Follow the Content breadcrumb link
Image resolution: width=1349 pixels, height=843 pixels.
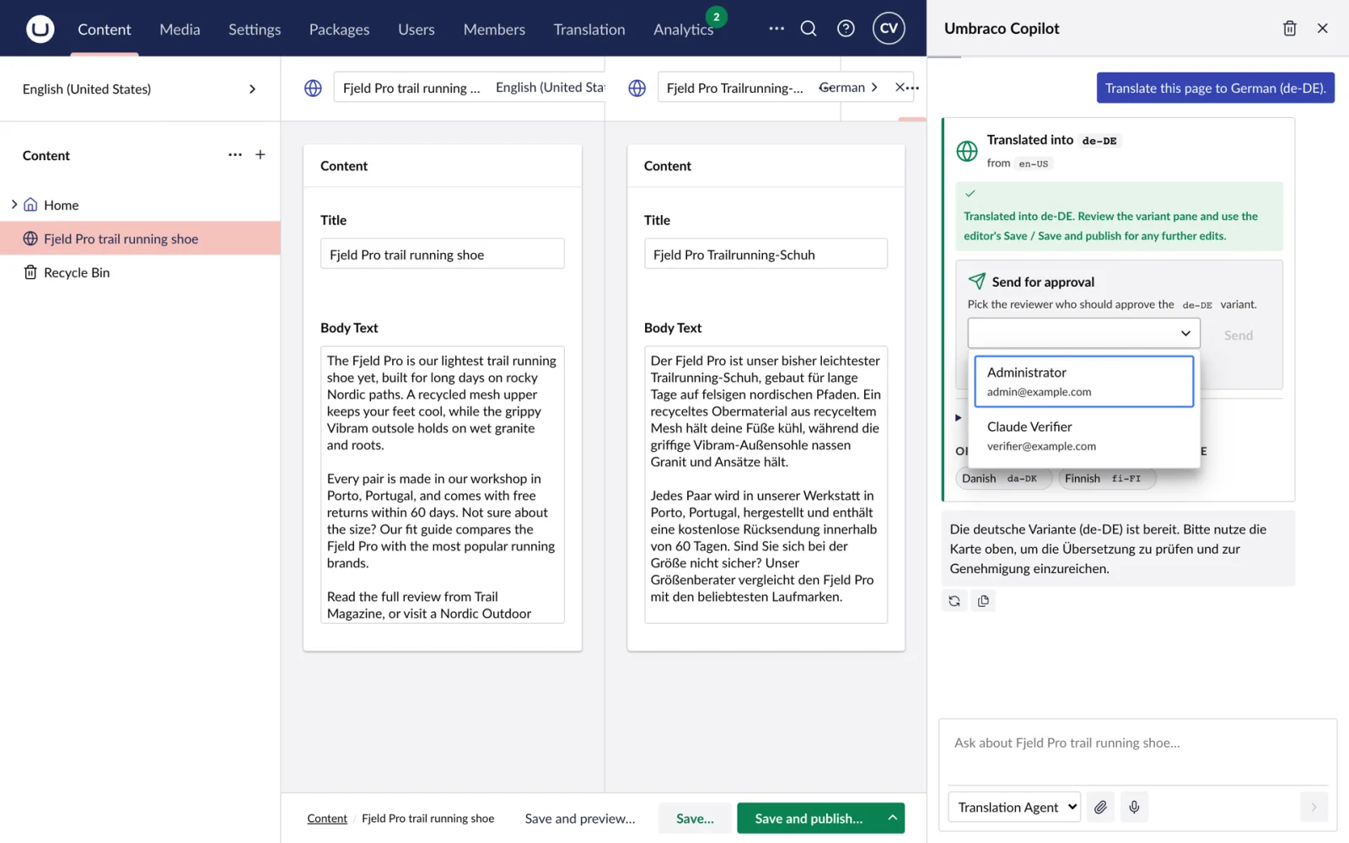pos(327,819)
